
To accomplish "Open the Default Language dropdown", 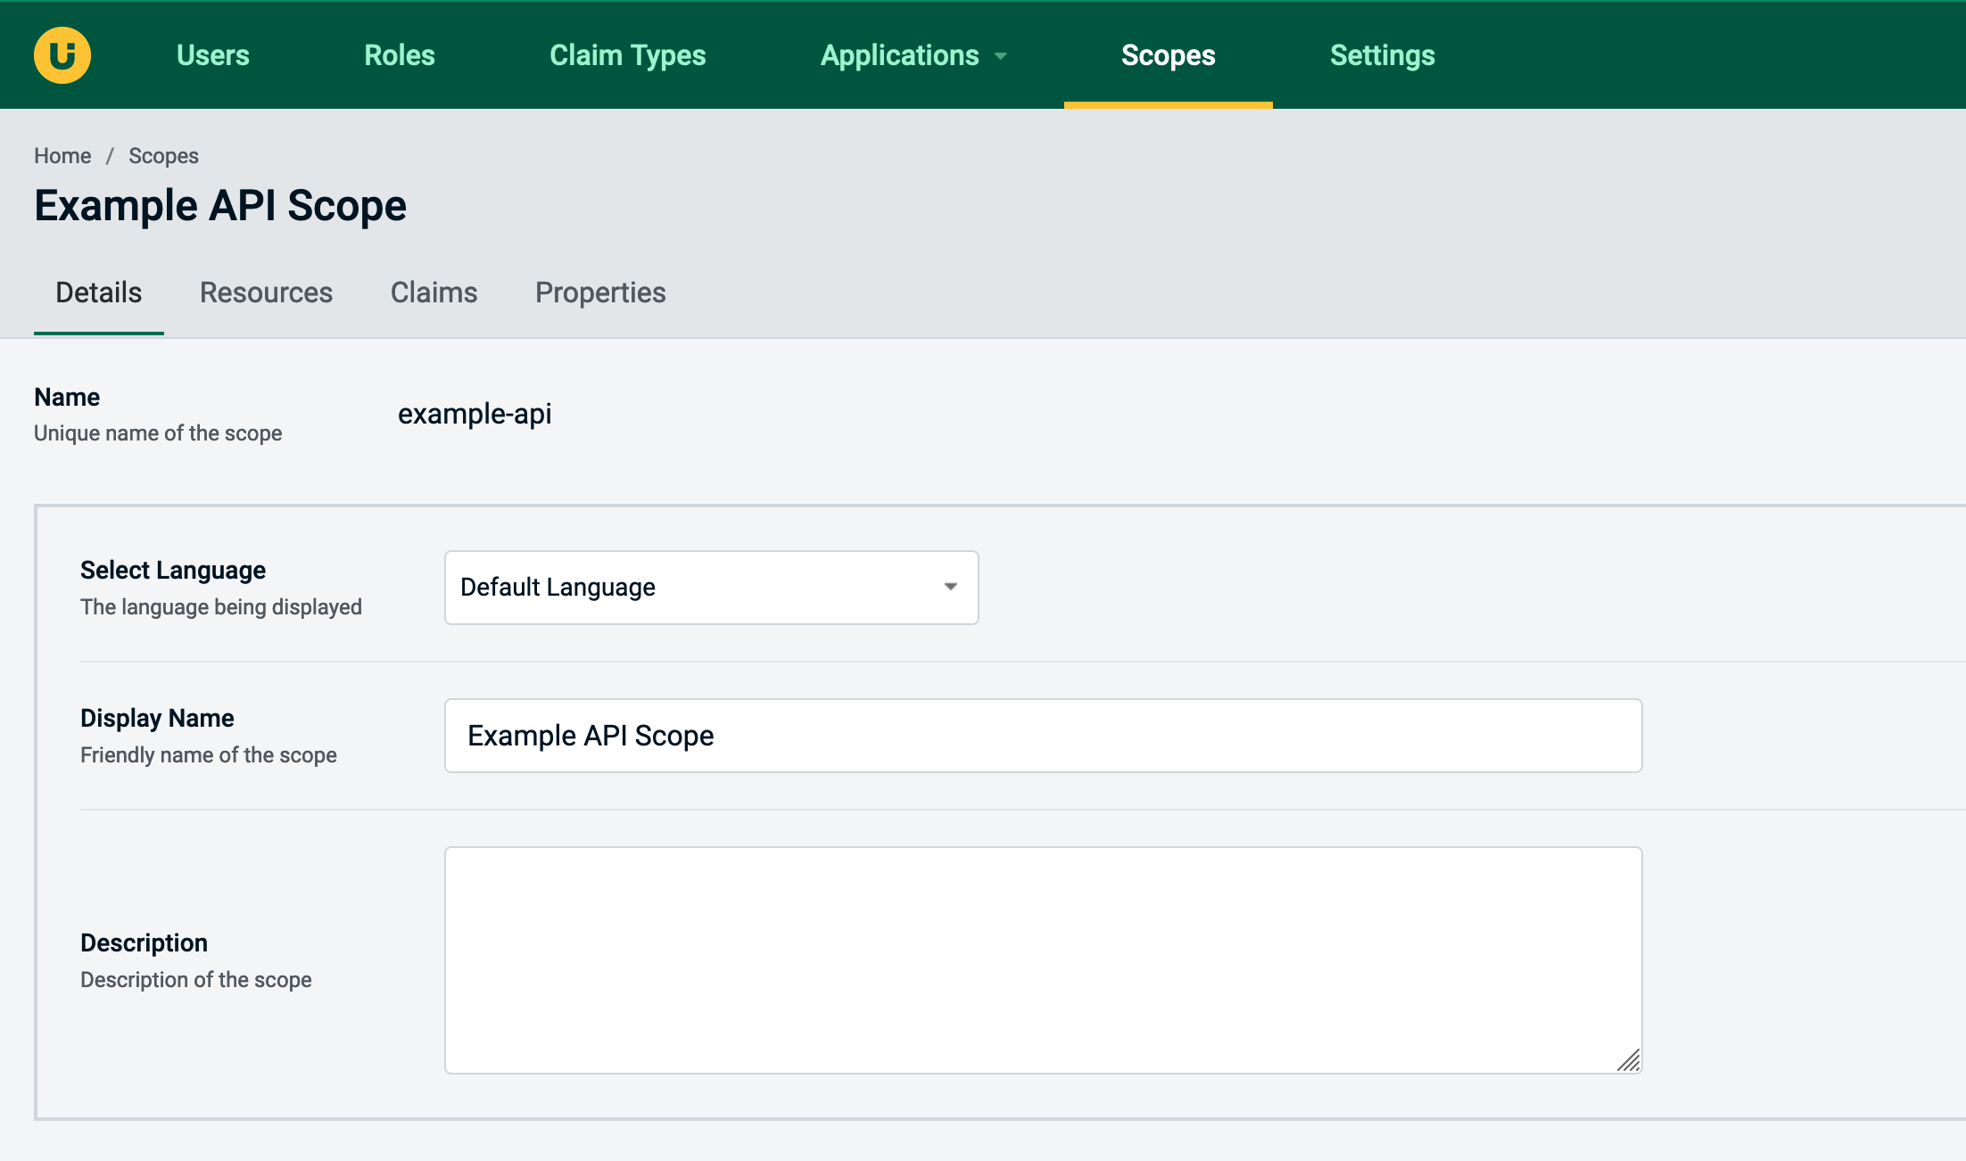I will (x=711, y=588).
